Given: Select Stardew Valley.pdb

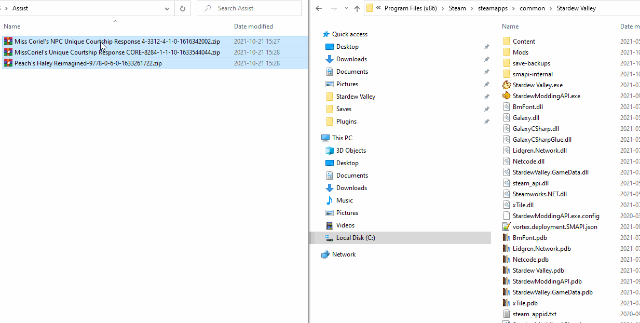Looking at the screenshot, I should click(538, 271).
